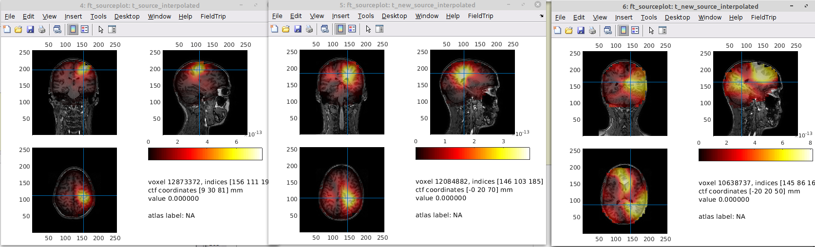Click Link Plot icon in figure 5 window
Image resolution: width=815 pixels, height=247 pixels.
pos(325,29)
